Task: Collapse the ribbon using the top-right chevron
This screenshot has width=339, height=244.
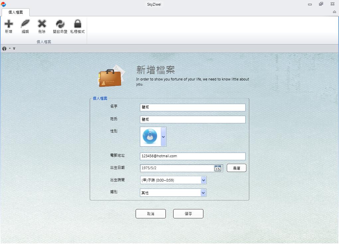Action: (334, 12)
